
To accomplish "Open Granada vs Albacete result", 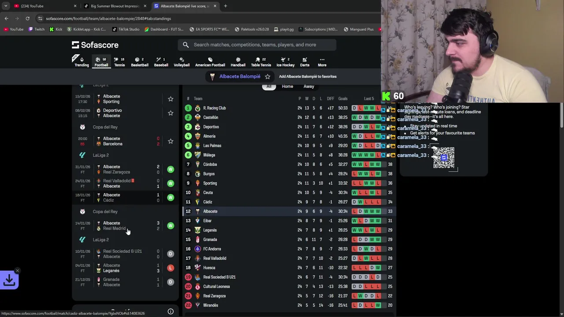I will (x=126, y=282).
